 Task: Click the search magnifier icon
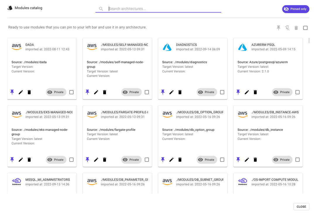[x=101, y=9]
